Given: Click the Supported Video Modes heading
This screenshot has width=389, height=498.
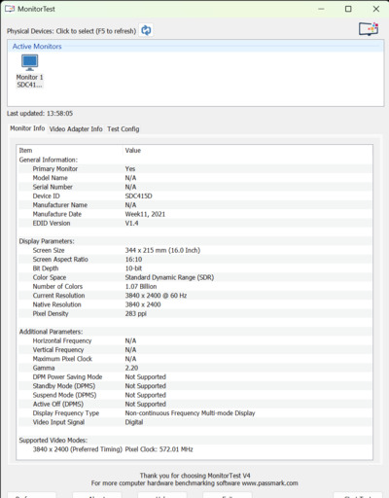Looking at the screenshot, I should 53,441.
